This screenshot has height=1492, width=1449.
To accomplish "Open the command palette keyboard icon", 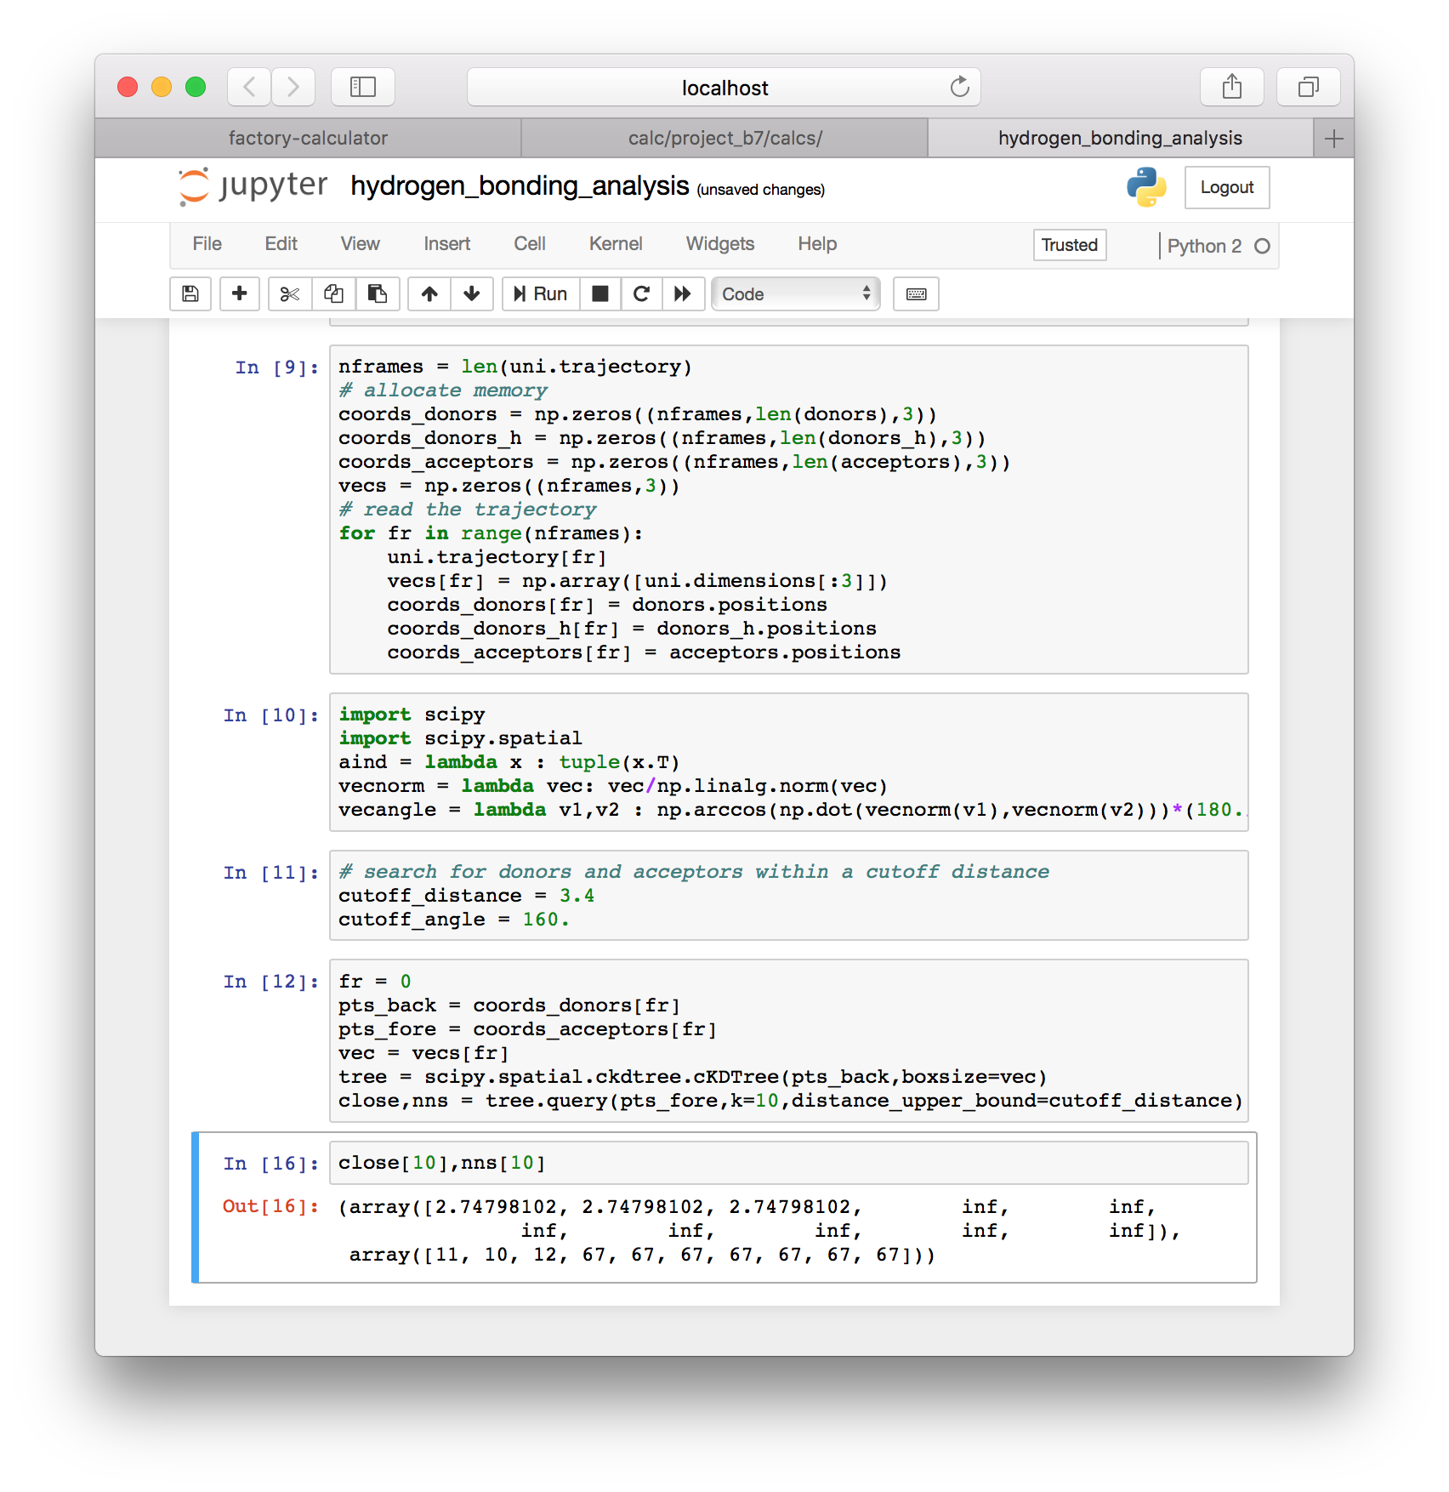I will (x=916, y=294).
